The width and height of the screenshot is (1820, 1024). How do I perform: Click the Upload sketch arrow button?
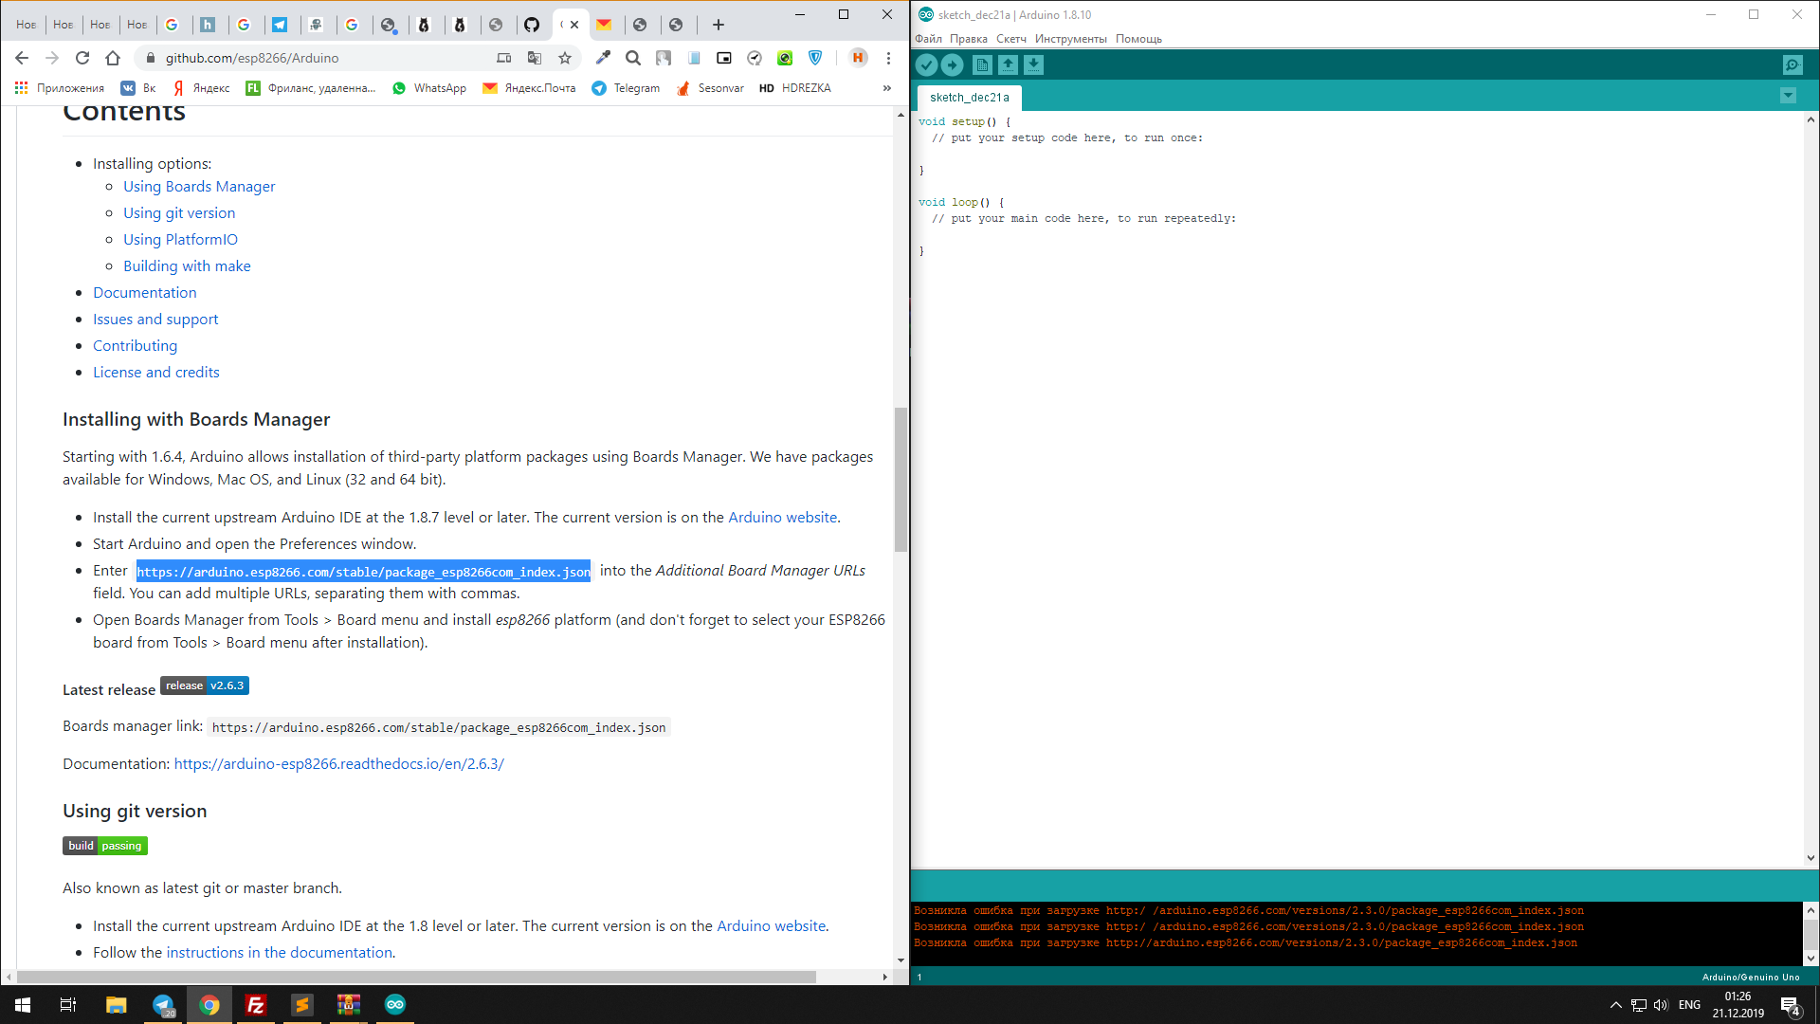[952, 64]
